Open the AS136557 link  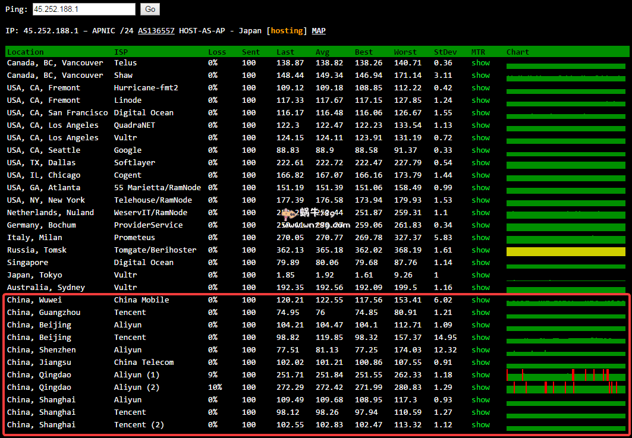[x=156, y=31]
